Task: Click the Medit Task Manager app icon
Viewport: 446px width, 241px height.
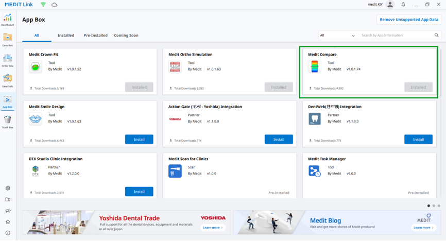Action: pos(315,171)
